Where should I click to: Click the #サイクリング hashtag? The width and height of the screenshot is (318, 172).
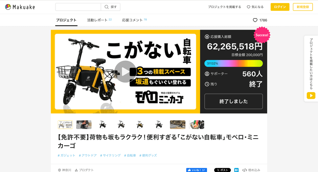coord(110,155)
